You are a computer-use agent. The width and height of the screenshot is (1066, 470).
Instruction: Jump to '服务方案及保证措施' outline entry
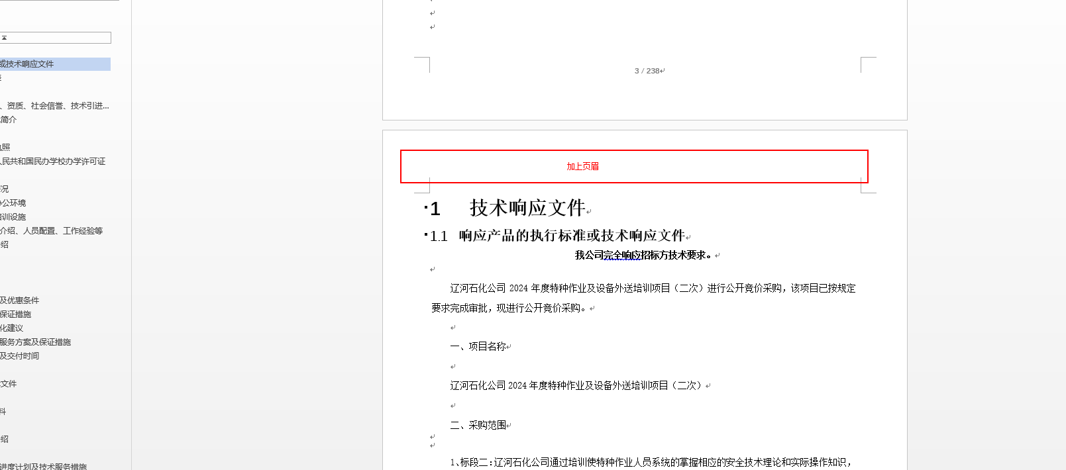(36, 342)
